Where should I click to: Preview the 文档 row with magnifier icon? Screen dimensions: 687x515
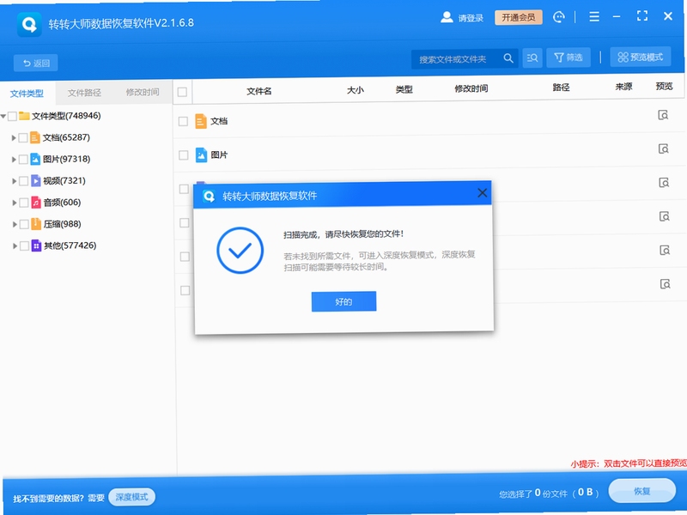coord(663,115)
